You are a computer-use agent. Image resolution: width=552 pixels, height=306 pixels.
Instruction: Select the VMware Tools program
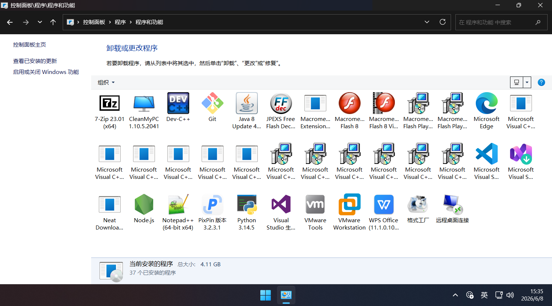click(315, 212)
